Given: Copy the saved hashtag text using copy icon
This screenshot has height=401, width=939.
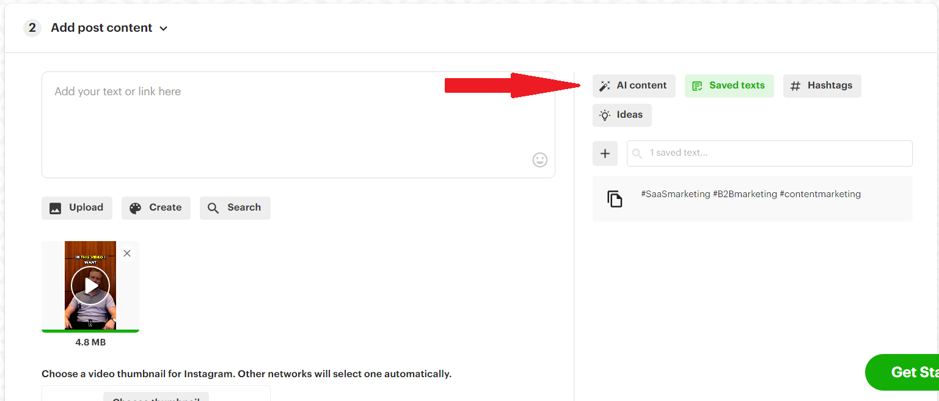Looking at the screenshot, I should tap(614, 198).
